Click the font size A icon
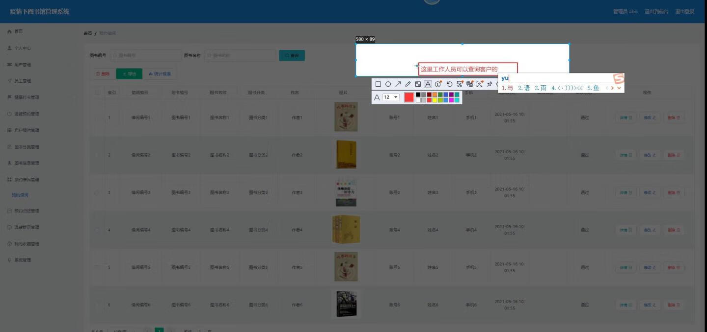Screen dimensions: 707x332 click(377, 97)
